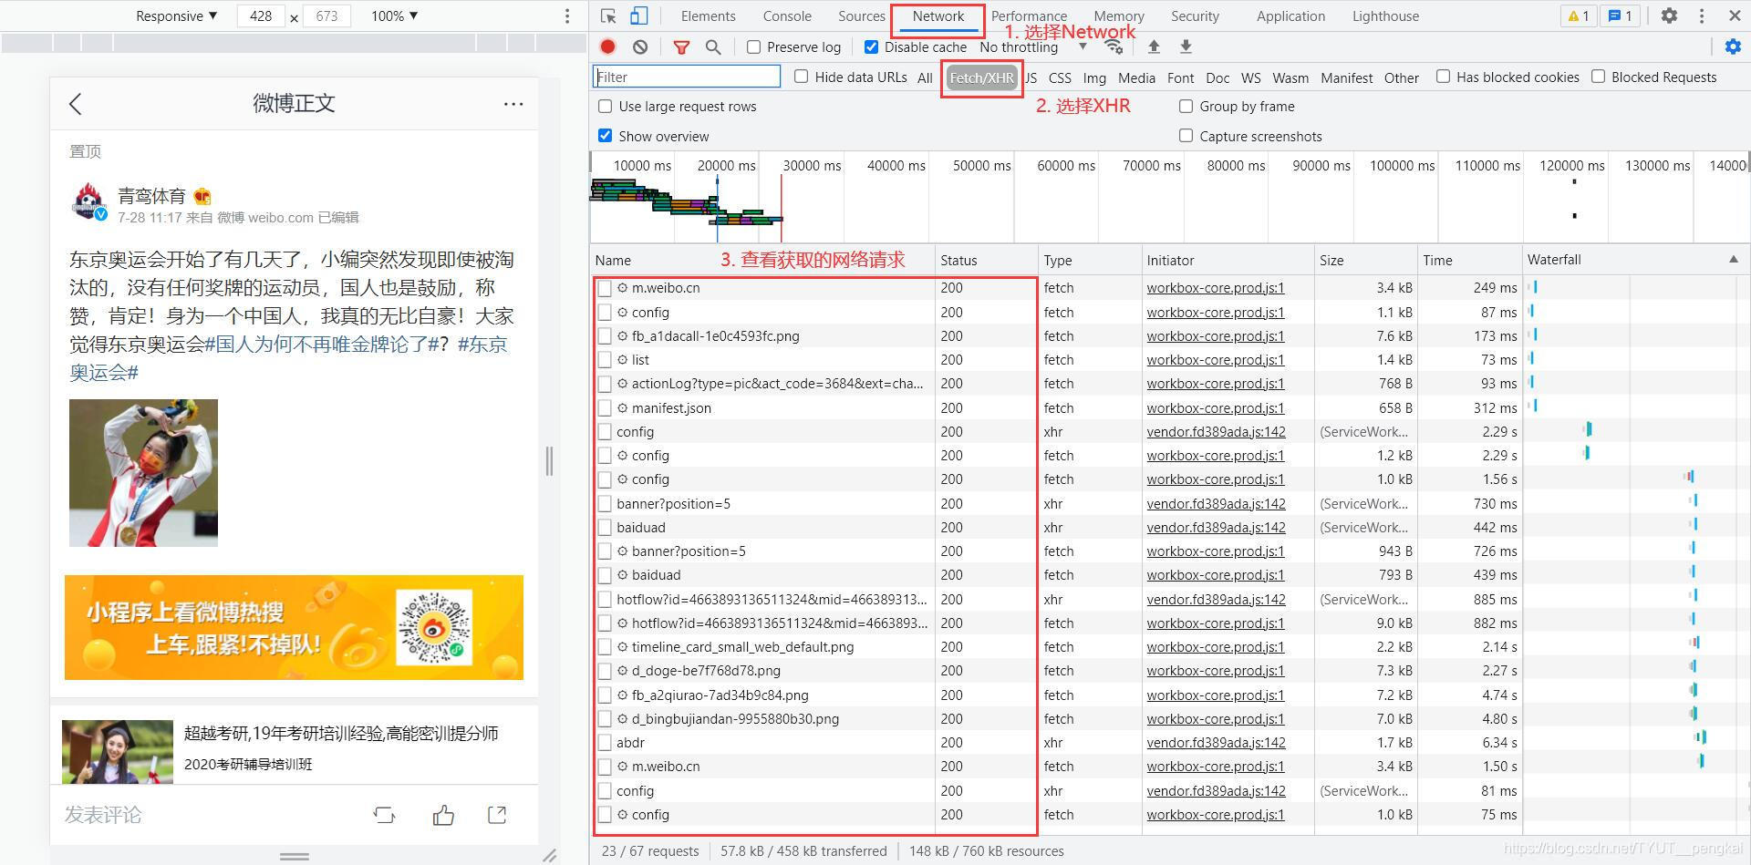
Task: Open the 超越考研 ad thumbnail
Action: (118, 752)
